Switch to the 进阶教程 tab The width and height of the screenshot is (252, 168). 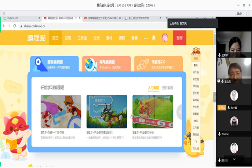(168, 88)
